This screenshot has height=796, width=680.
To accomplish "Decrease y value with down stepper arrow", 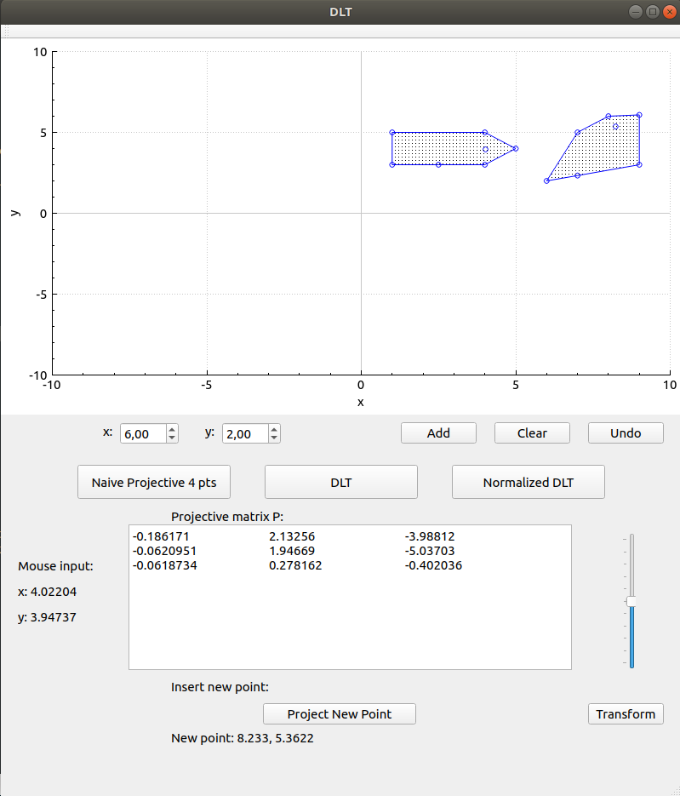I will (274, 438).
